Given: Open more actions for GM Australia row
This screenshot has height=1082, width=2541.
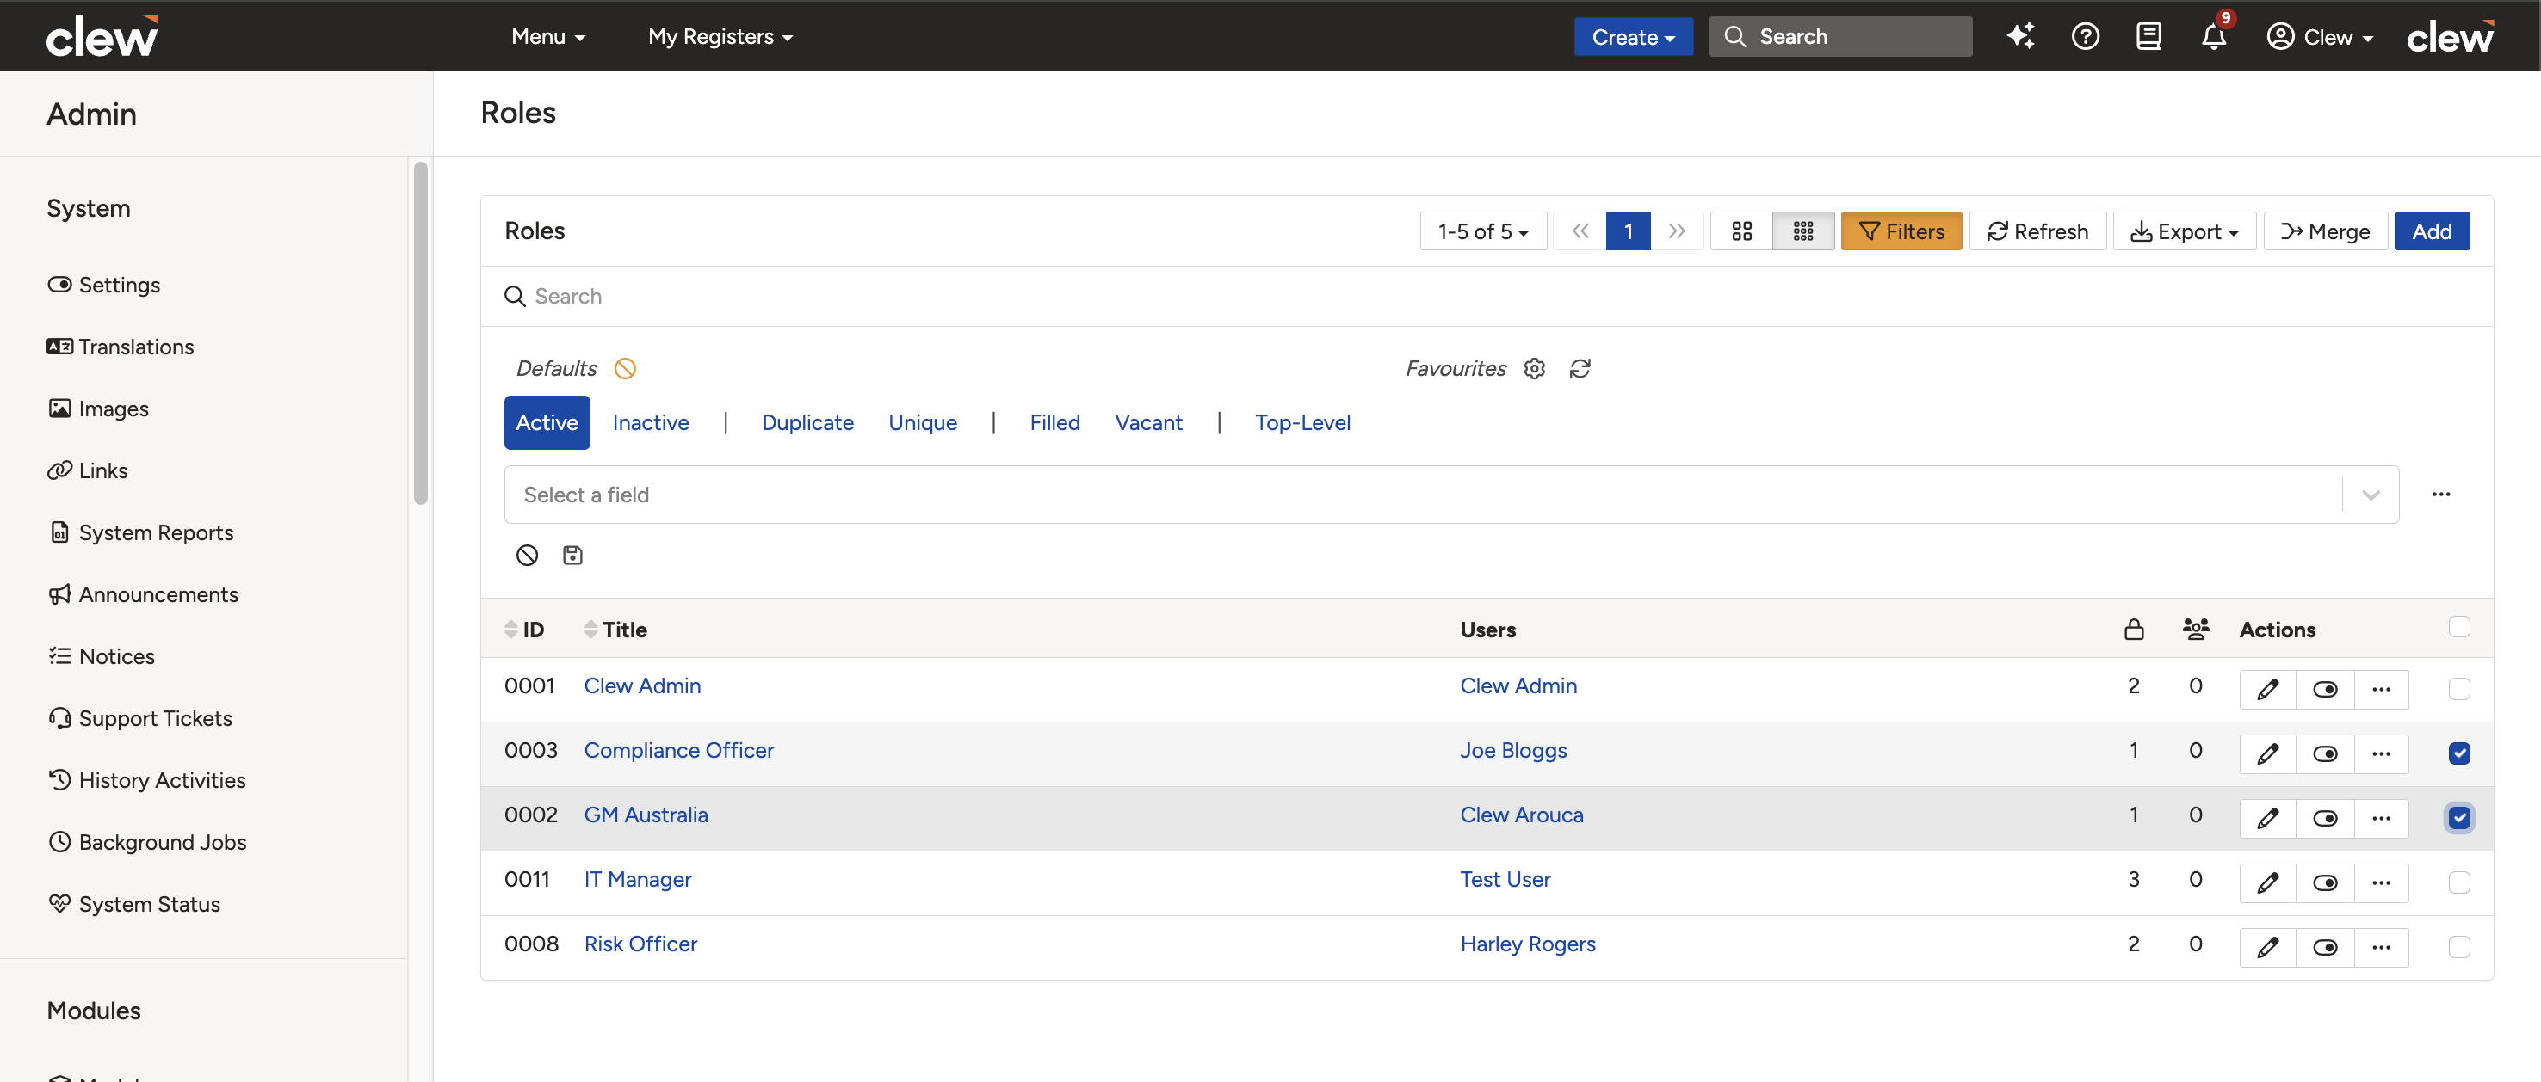Looking at the screenshot, I should click(2380, 818).
